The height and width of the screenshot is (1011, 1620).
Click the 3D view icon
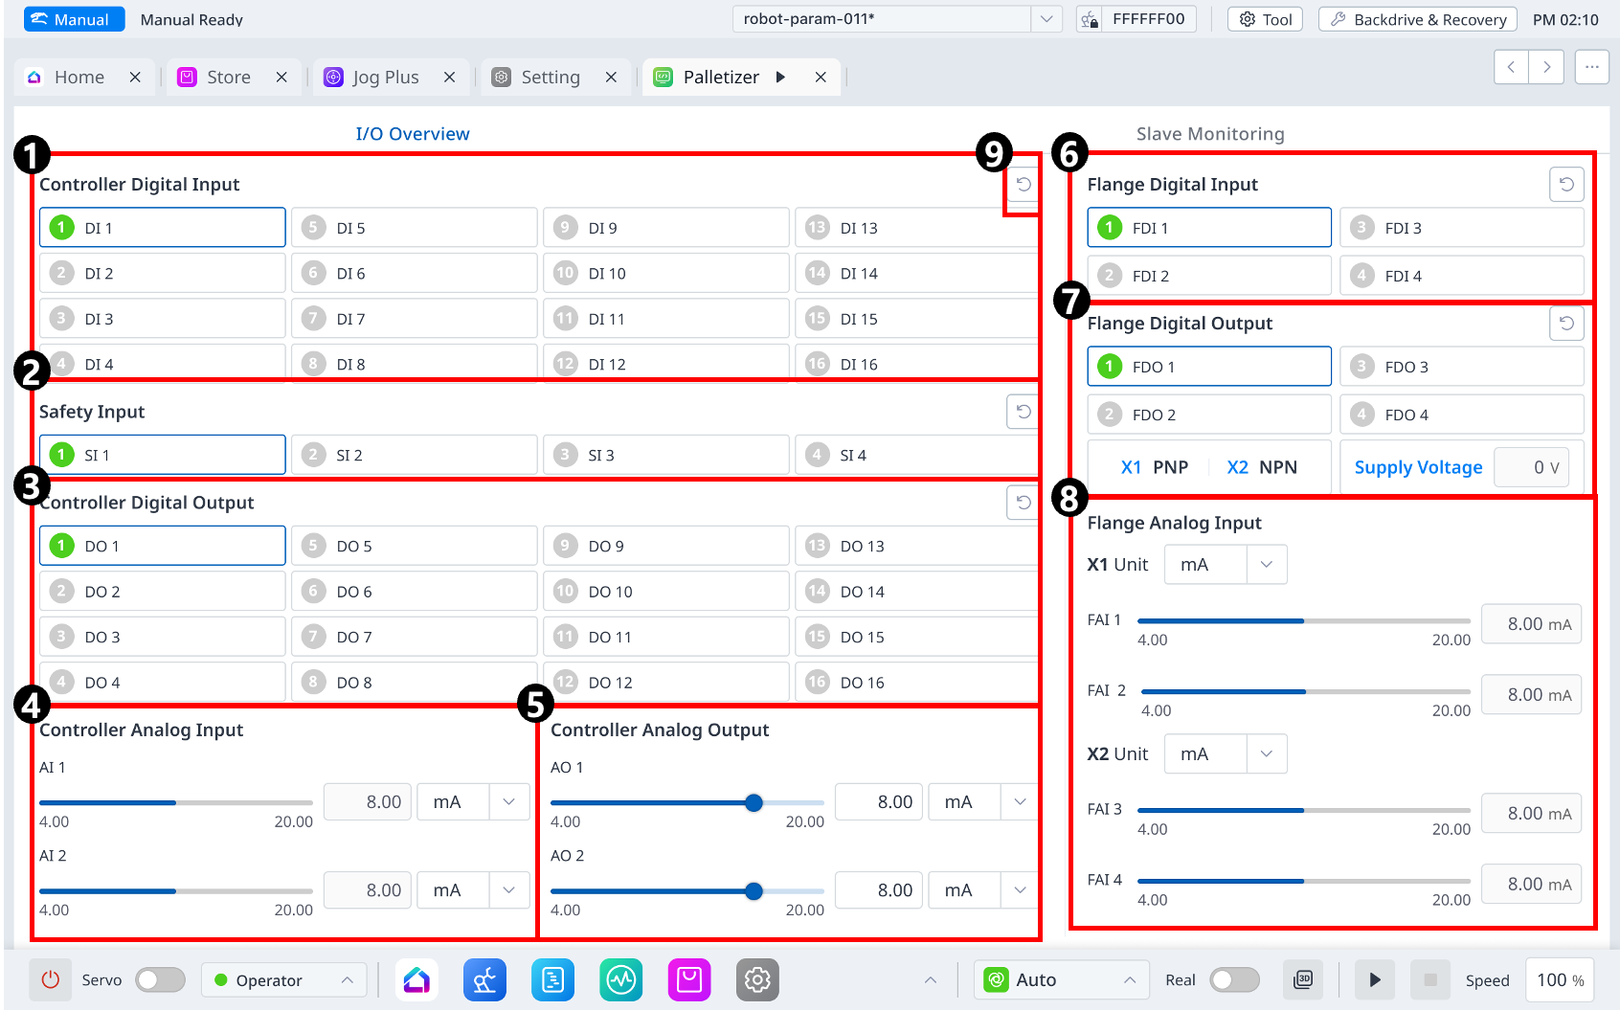[1303, 979]
